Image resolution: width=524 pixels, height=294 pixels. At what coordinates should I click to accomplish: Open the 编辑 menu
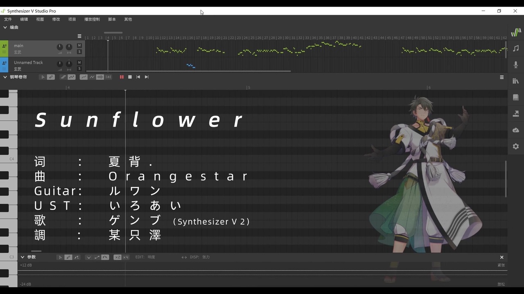[24, 19]
